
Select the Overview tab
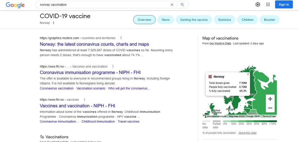coord(144,20)
